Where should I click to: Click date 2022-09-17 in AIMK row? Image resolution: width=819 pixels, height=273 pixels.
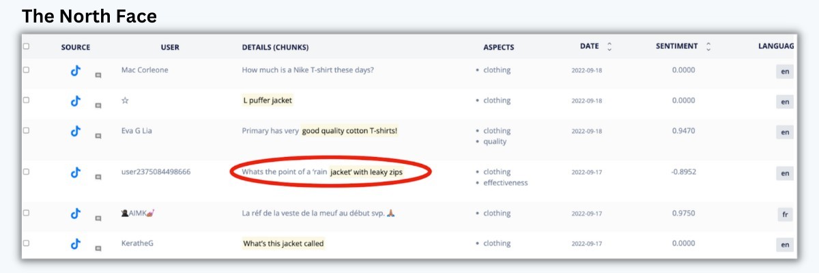[x=587, y=214]
